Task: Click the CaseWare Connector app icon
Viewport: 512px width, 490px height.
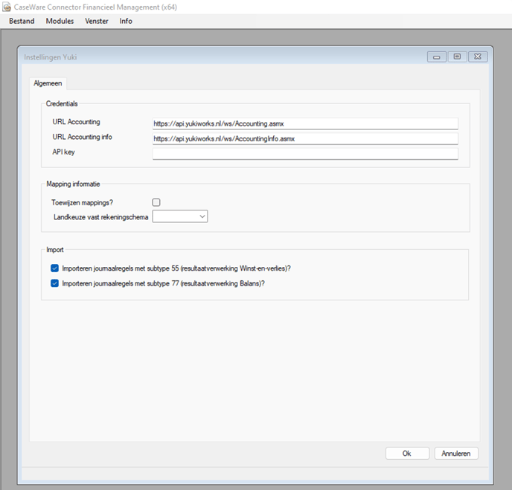Action: [6, 7]
